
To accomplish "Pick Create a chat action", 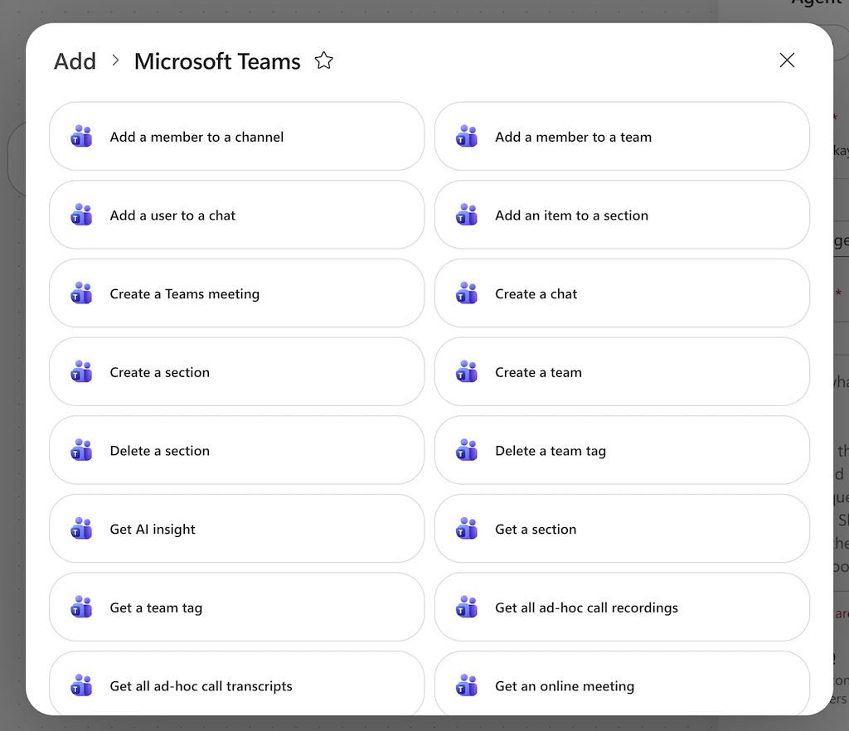I will coord(622,293).
